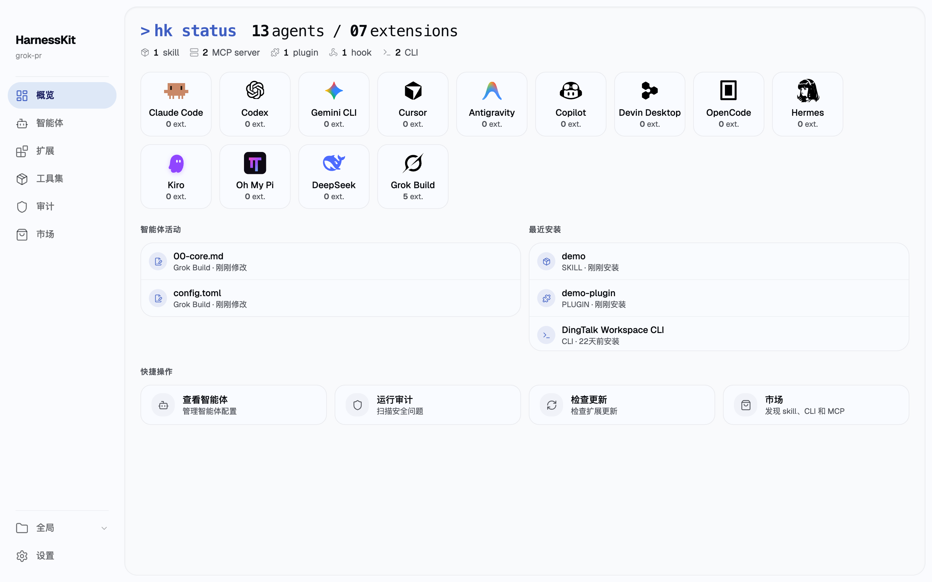
Task: Click the shopping bag icon beside 发现 skill
Action: click(x=746, y=405)
